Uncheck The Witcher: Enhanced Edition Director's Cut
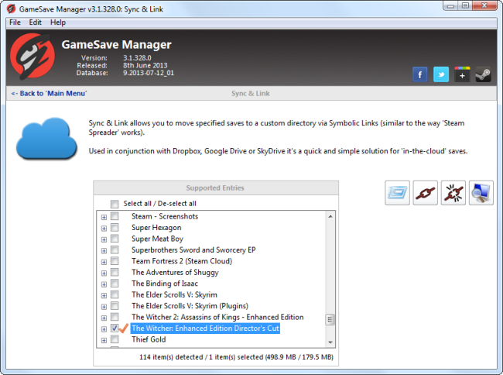 (x=115, y=329)
